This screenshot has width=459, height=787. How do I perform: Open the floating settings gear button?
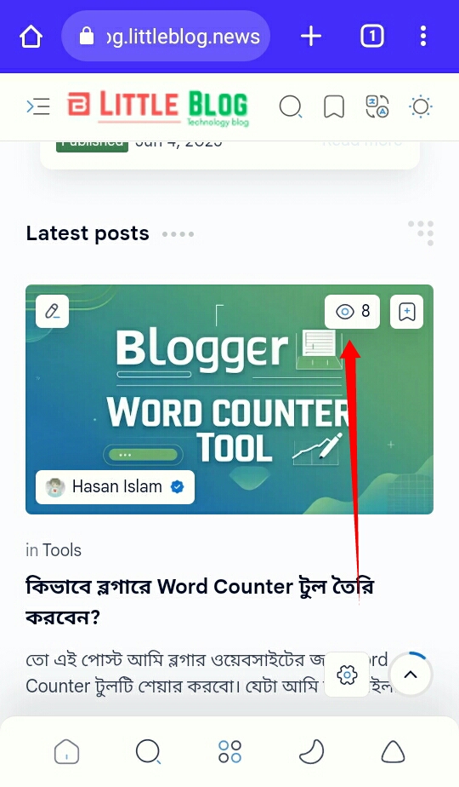[347, 674]
